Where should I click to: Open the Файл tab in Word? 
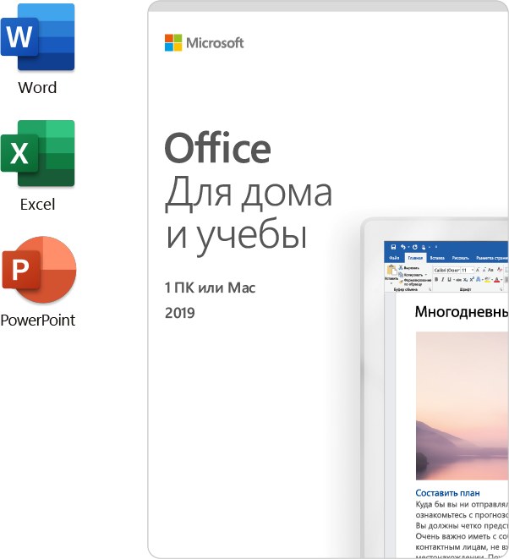pyautogui.click(x=394, y=258)
